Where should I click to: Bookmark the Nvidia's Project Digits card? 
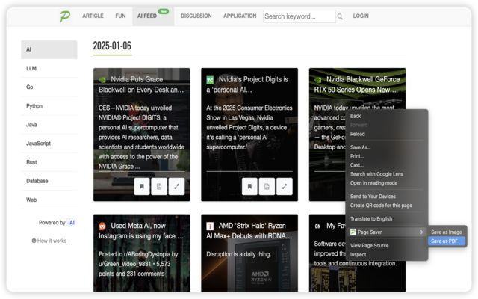click(249, 186)
